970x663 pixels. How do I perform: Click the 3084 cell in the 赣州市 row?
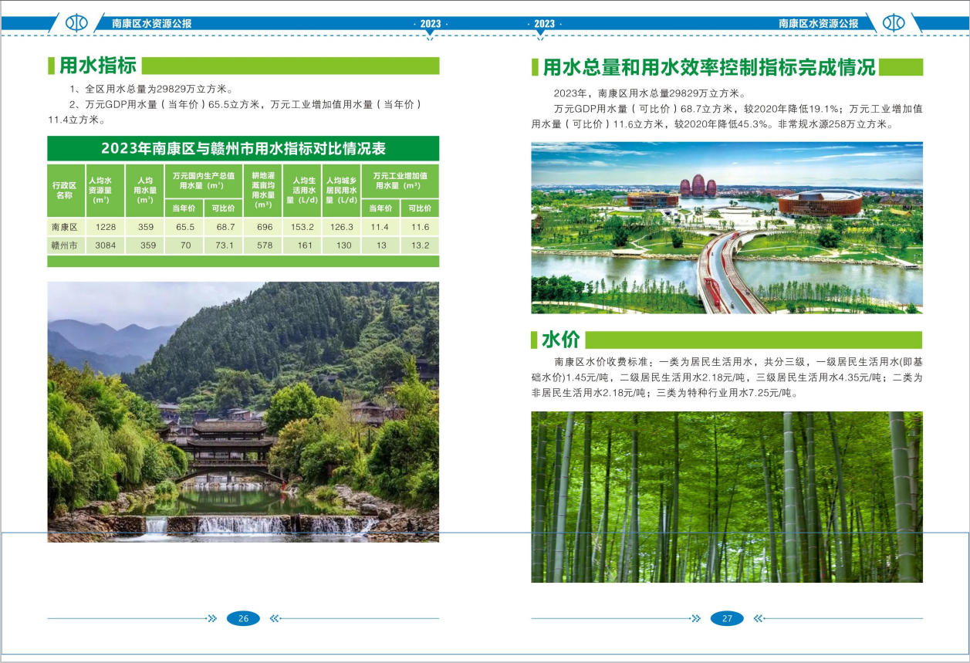[x=105, y=245]
